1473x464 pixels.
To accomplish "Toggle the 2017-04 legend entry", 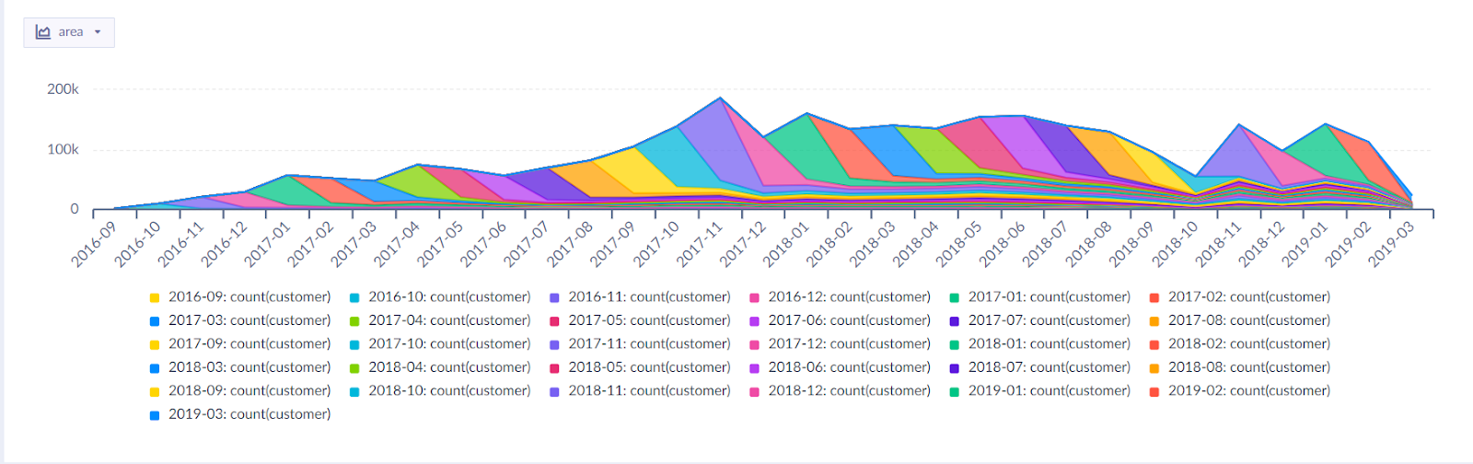I will pos(440,320).
